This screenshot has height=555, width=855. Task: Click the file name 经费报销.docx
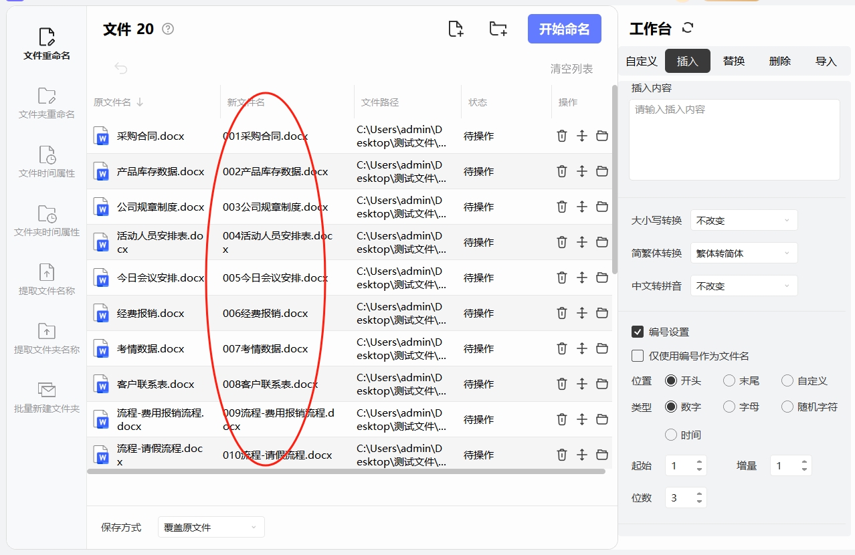pyautogui.click(x=151, y=313)
